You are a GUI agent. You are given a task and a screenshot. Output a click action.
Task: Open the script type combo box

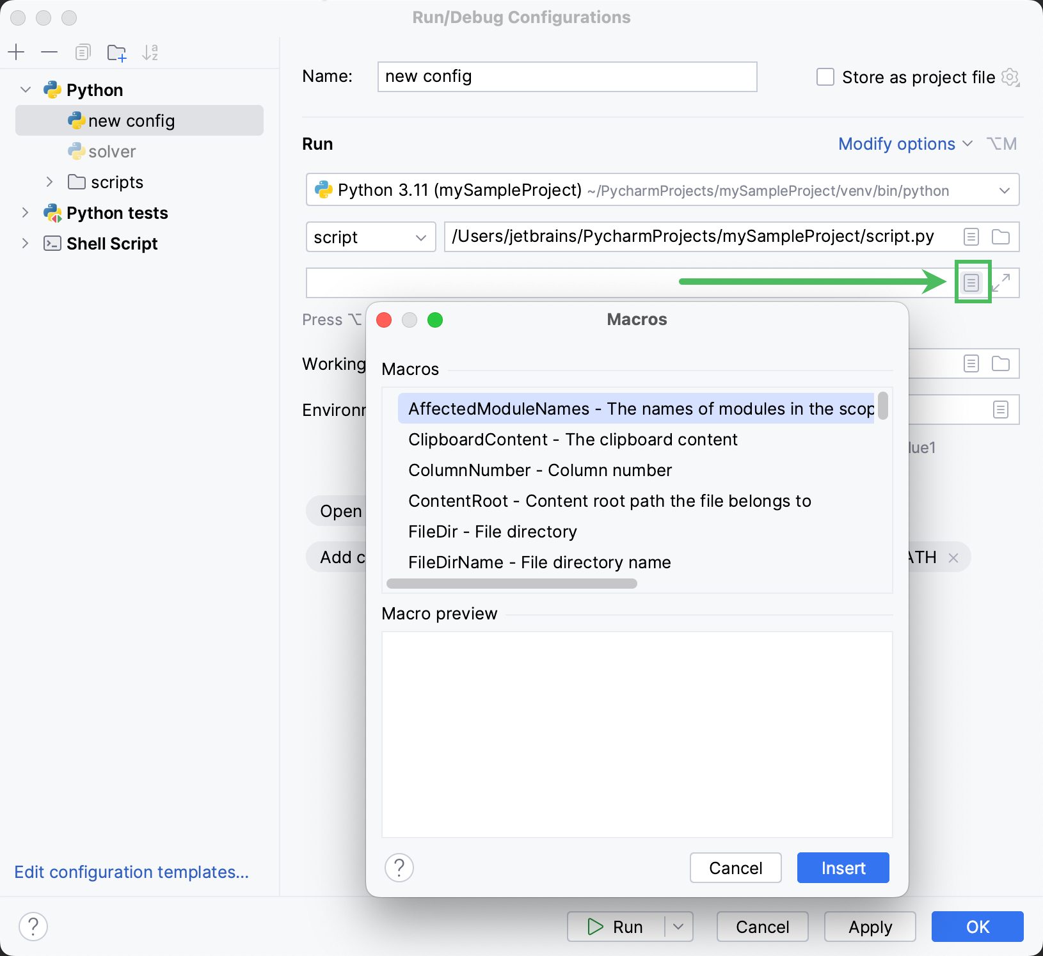click(x=370, y=237)
